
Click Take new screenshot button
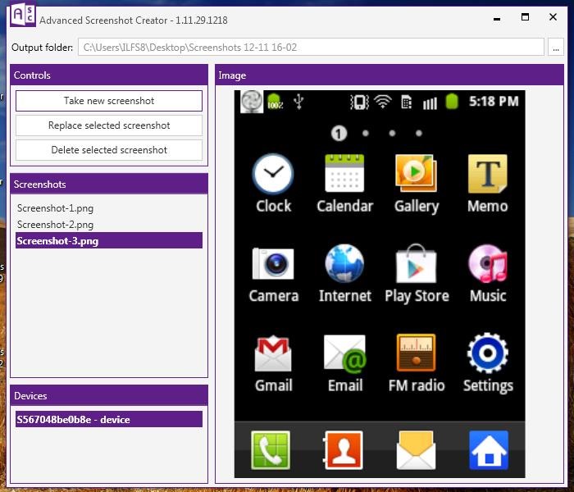(x=109, y=101)
